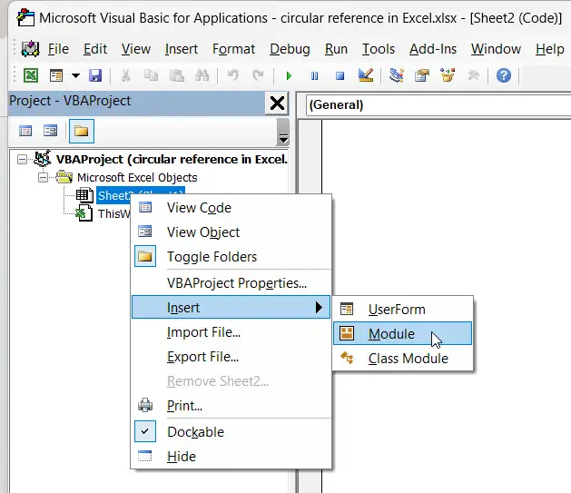
Task: Toggle the Dockable checkmark option
Action: [231, 432]
